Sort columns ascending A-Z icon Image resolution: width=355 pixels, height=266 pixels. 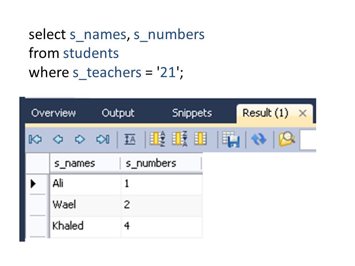(x=158, y=139)
